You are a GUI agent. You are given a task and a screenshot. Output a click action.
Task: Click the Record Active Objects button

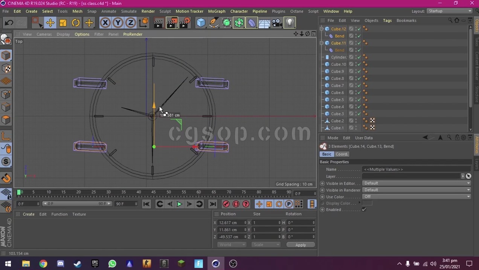click(x=226, y=204)
